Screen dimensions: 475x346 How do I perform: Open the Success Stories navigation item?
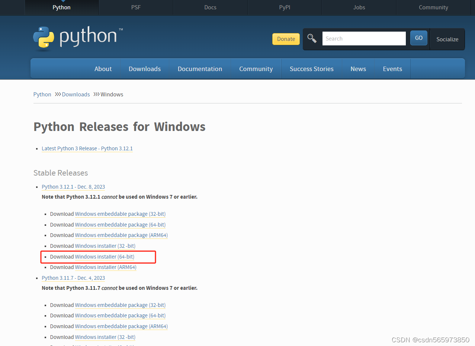(x=312, y=69)
